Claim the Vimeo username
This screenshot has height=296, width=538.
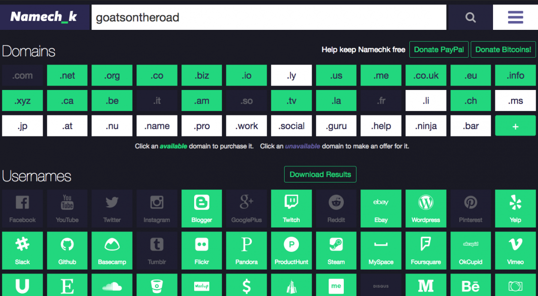pos(516,250)
